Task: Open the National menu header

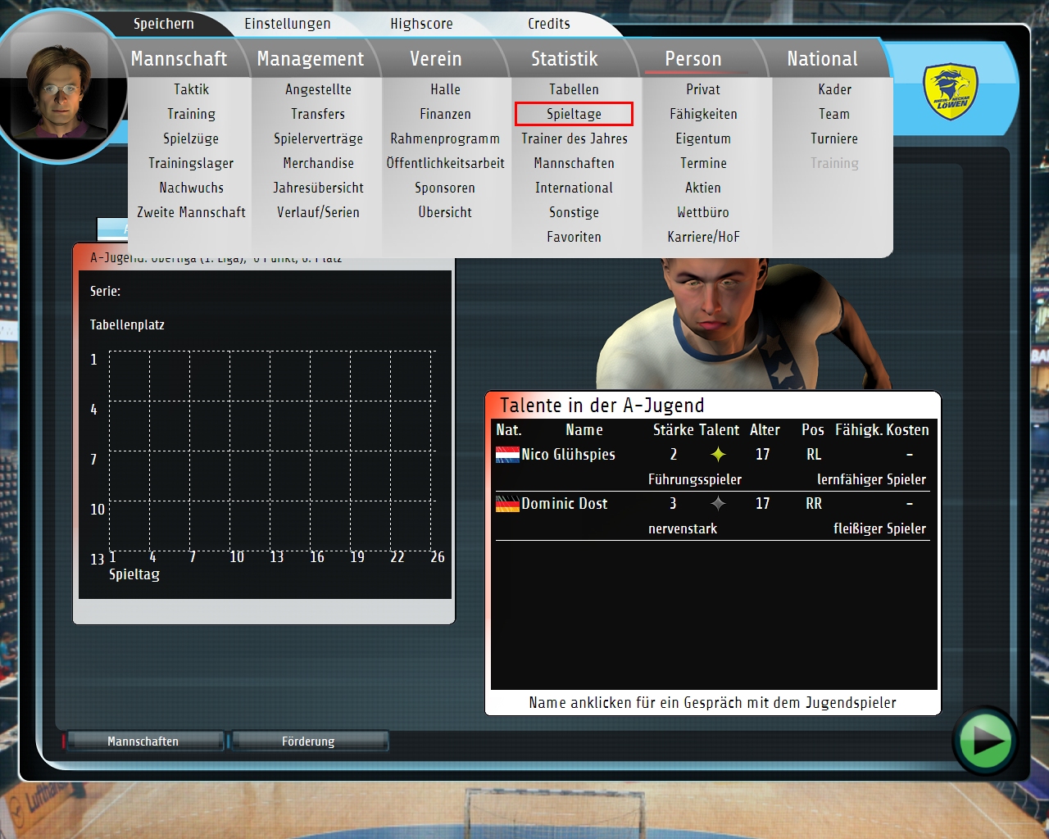Action: [x=822, y=59]
